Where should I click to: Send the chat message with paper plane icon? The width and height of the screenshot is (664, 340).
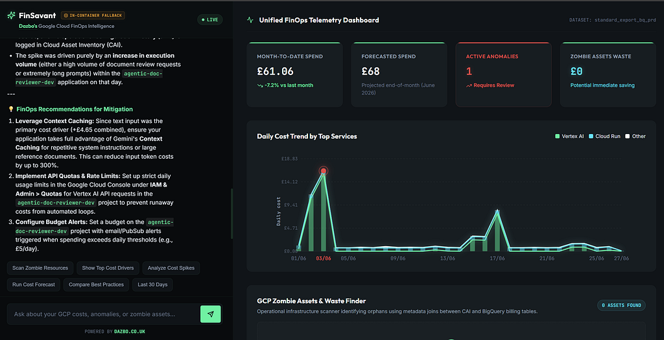(x=211, y=314)
